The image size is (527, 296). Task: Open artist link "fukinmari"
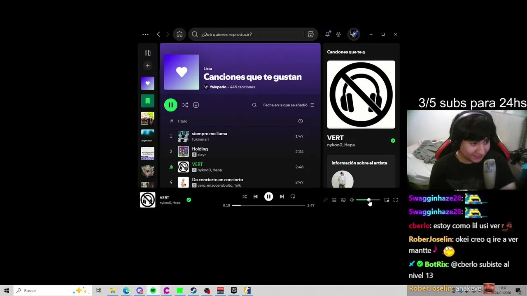[200, 139]
